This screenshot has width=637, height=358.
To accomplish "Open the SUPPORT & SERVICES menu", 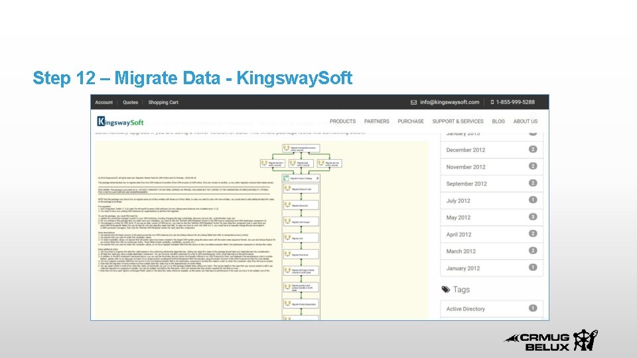I will point(458,121).
